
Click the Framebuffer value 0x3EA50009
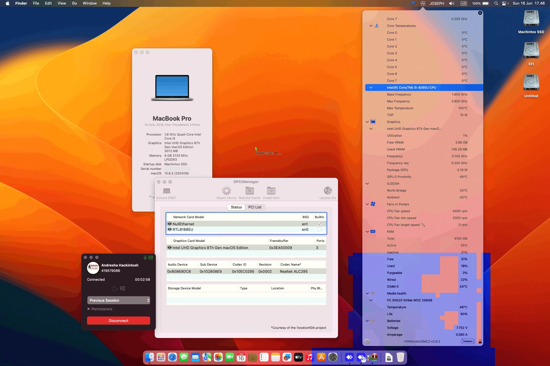(x=280, y=248)
